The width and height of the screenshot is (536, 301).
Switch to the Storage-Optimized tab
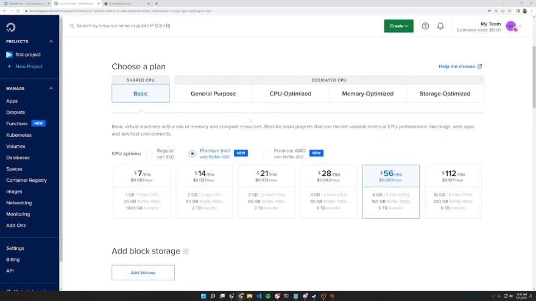445,94
